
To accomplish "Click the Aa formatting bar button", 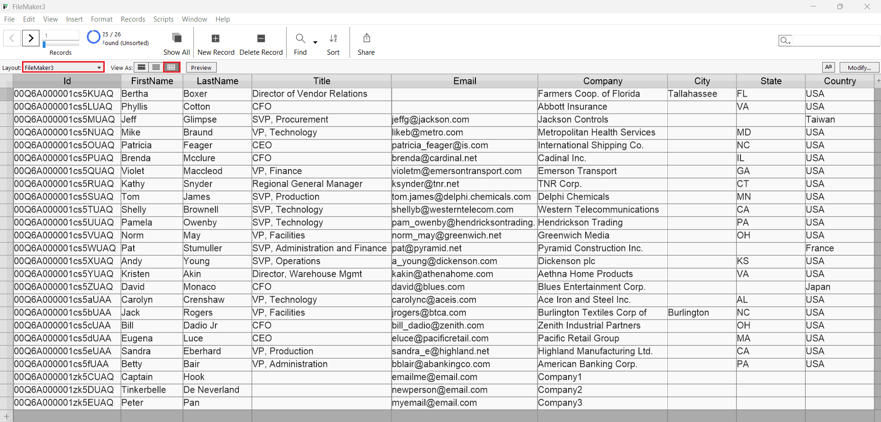I will [x=828, y=67].
